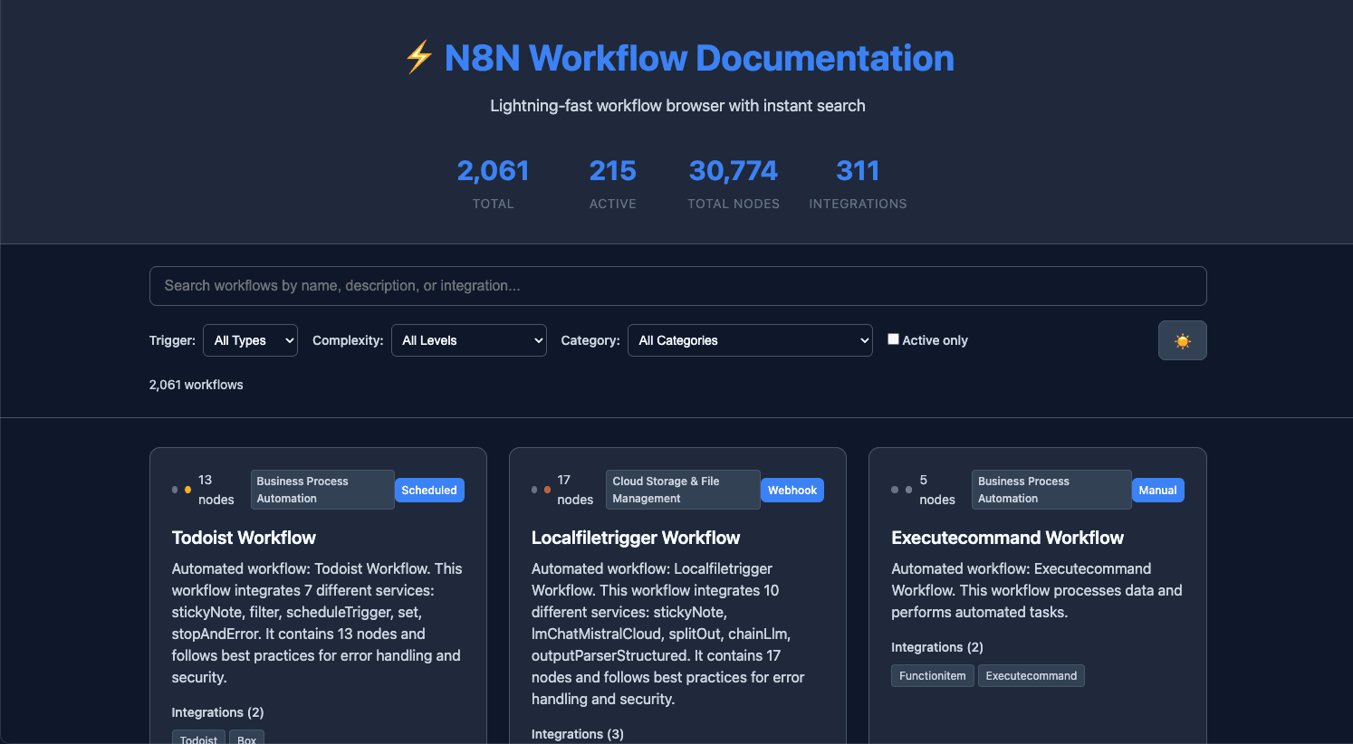
Task: Expand the Category All Categories dropdown
Action: coord(750,340)
